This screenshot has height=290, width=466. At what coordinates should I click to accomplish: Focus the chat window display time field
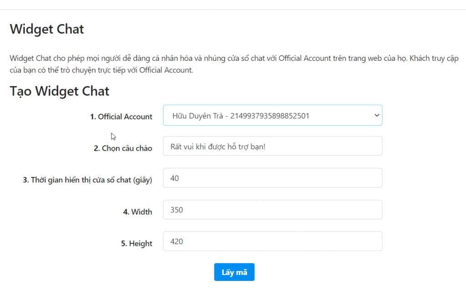click(273, 178)
